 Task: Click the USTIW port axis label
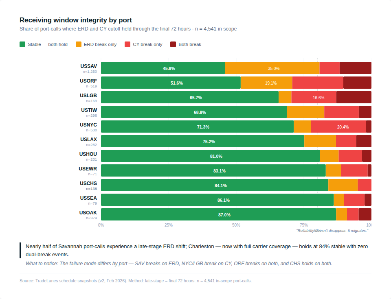click(x=89, y=110)
